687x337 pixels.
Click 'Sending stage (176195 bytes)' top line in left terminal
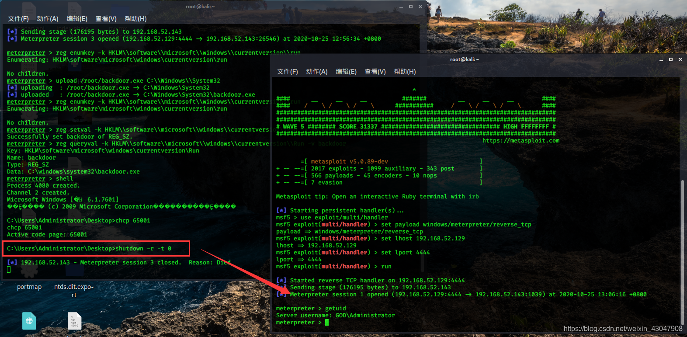[x=94, y=31]
